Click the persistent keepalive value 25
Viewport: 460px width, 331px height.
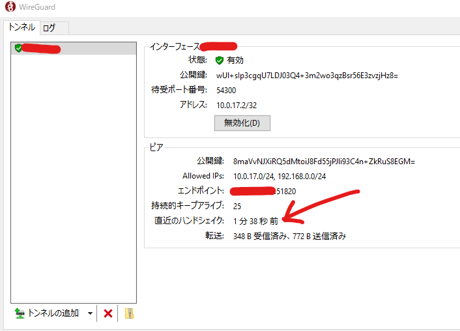pos(237,207)
